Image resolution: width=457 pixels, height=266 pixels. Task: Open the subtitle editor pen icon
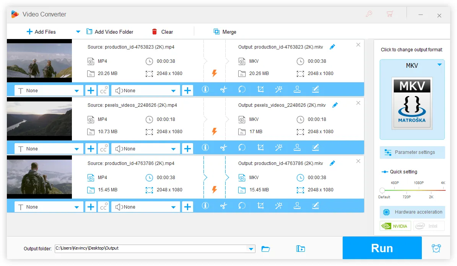pos(316,89)
